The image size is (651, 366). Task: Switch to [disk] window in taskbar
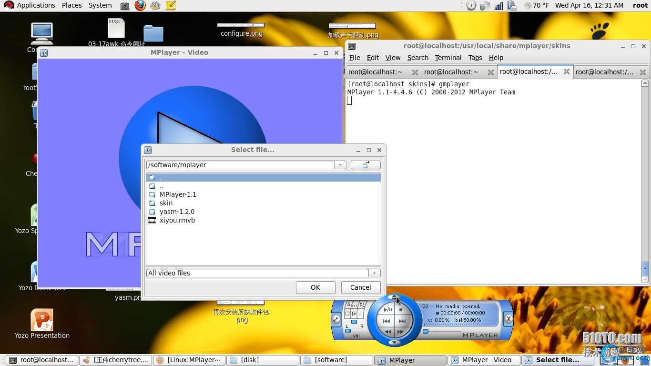(x=263, y=360)
